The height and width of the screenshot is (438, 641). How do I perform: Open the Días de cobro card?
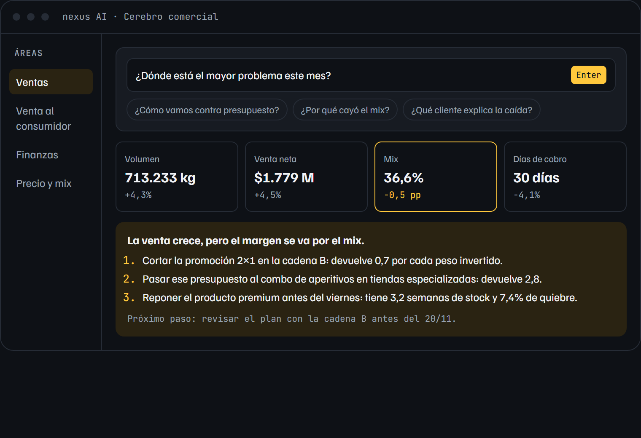[x=565, y=176]
